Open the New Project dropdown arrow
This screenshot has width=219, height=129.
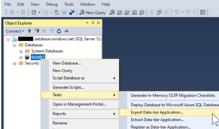tap(40, 13)
